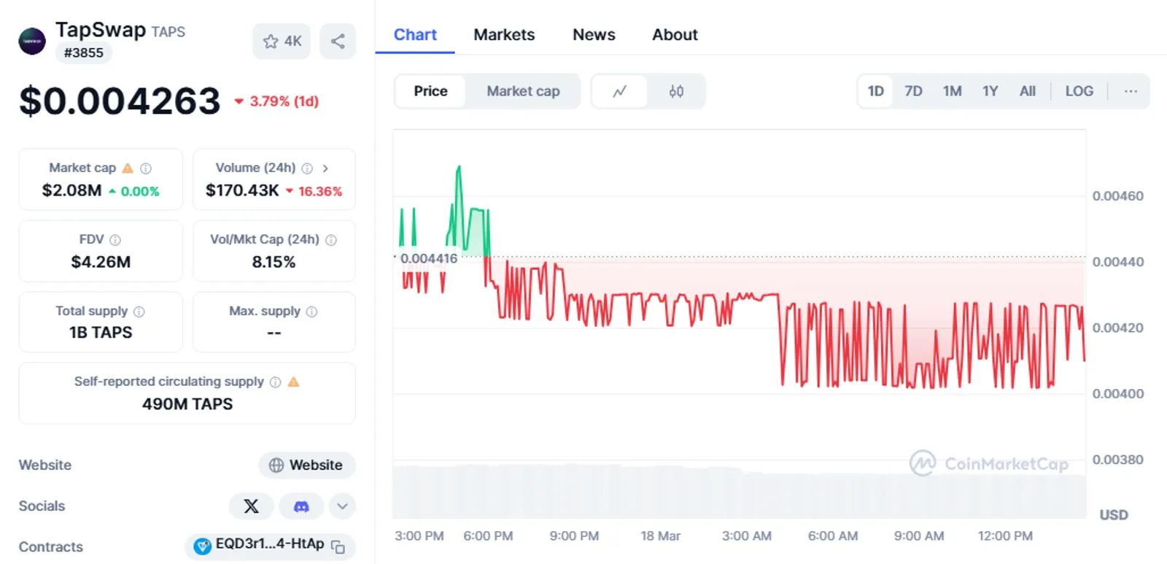Add TapSwap to watchlist with star button
Screen dimensions: 1167x564
(x=282, y=41)
